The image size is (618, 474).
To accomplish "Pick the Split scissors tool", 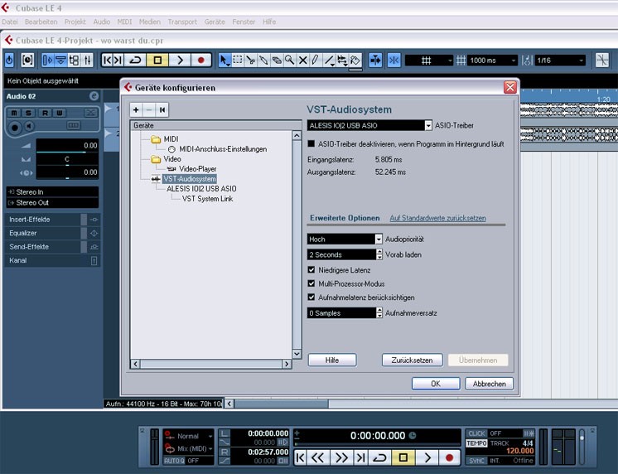I will (x=250, y=60).
